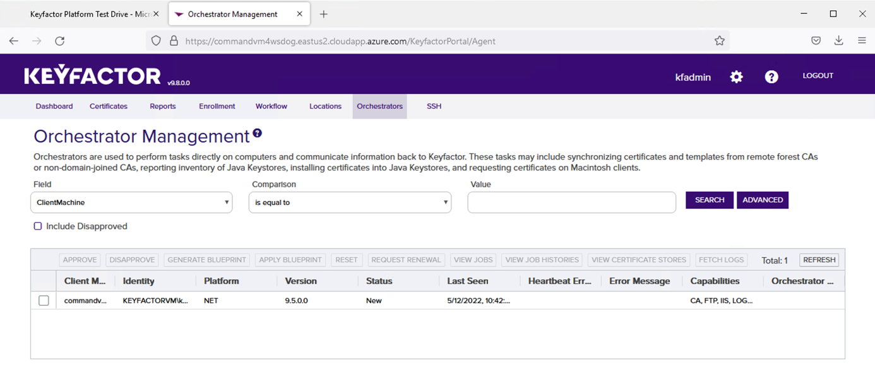This screenshot has height=367, width=875.
Task: Open the Comparison dropdown 'is equal to'
Action: [350, 202]
